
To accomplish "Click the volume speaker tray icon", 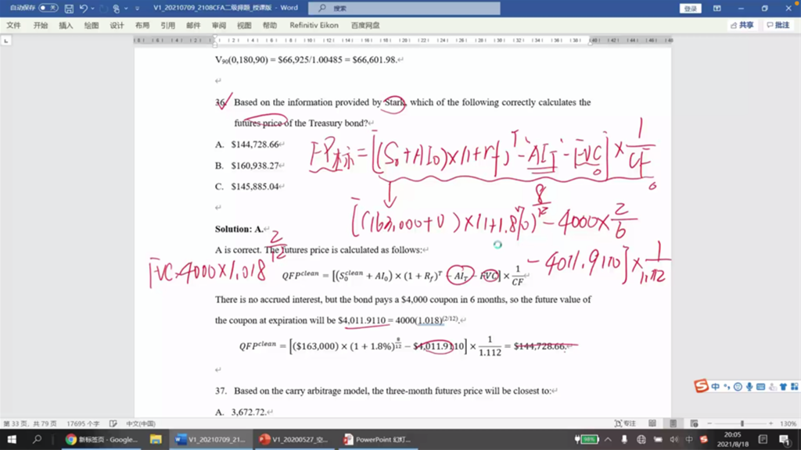I will (673, 439).
